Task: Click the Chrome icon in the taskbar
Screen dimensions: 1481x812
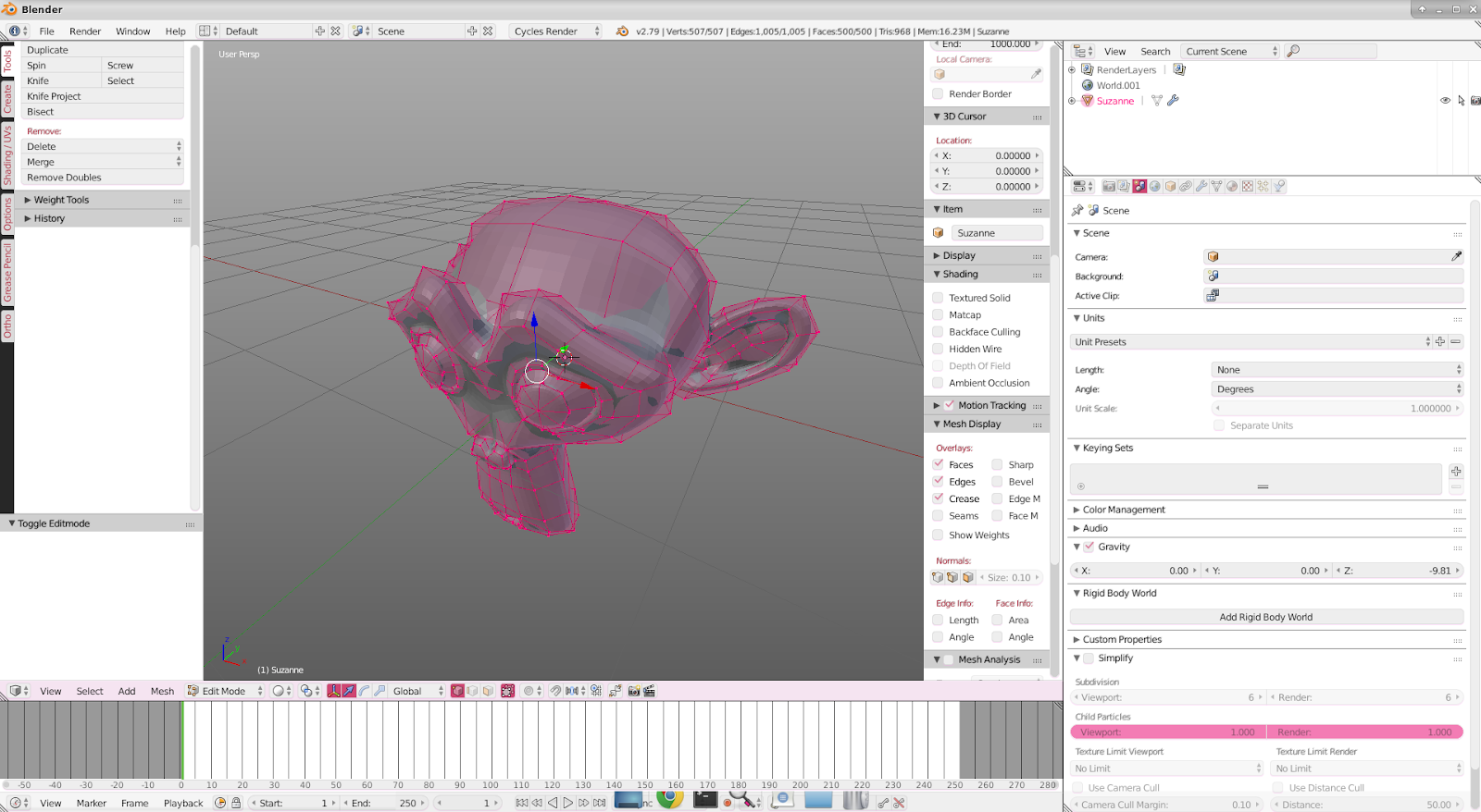Action: [670, 798]
